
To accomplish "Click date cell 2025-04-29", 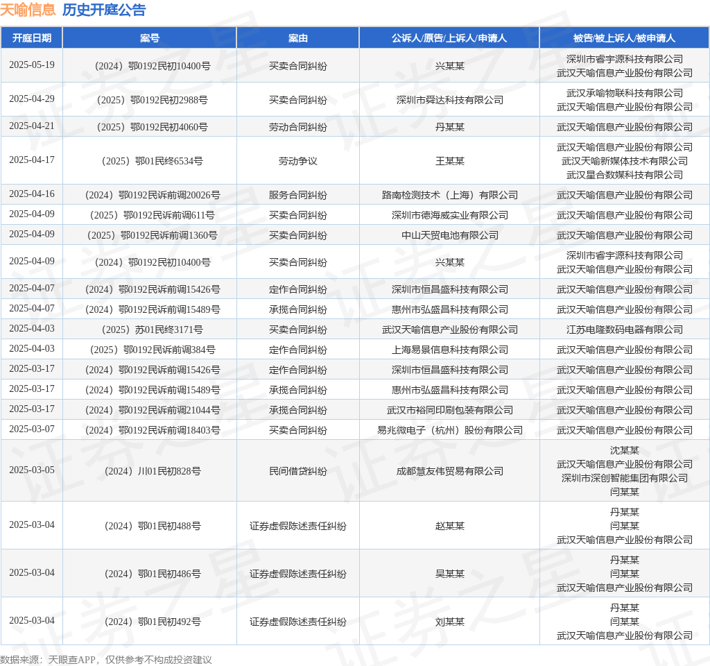I will point(32,99).
